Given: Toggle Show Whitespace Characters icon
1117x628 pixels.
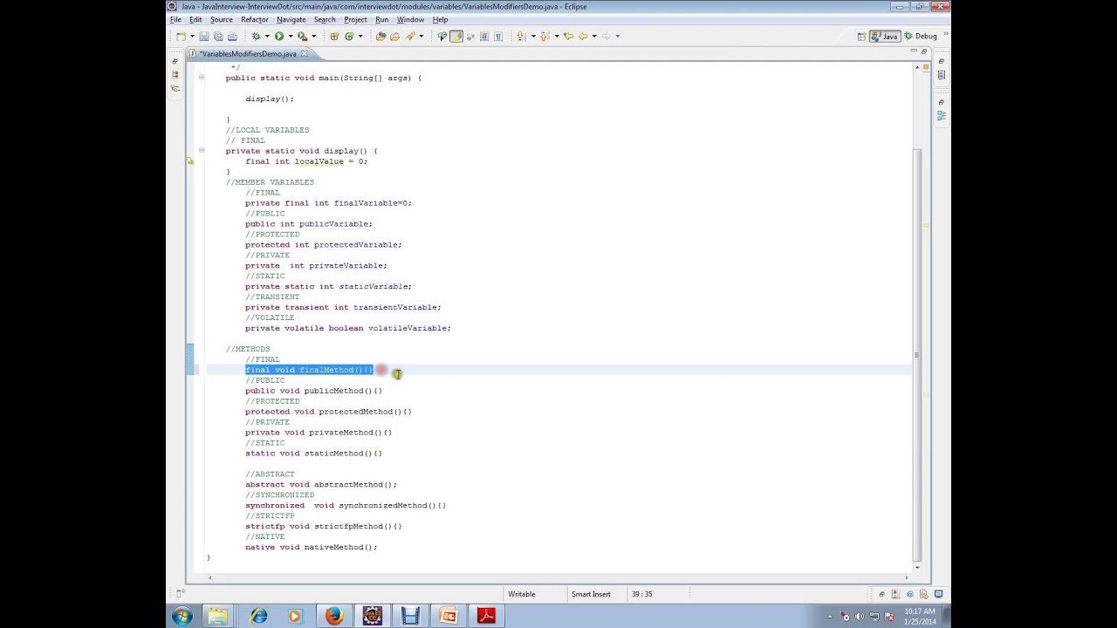Looking at the screenshot, I should pos(498,36).
